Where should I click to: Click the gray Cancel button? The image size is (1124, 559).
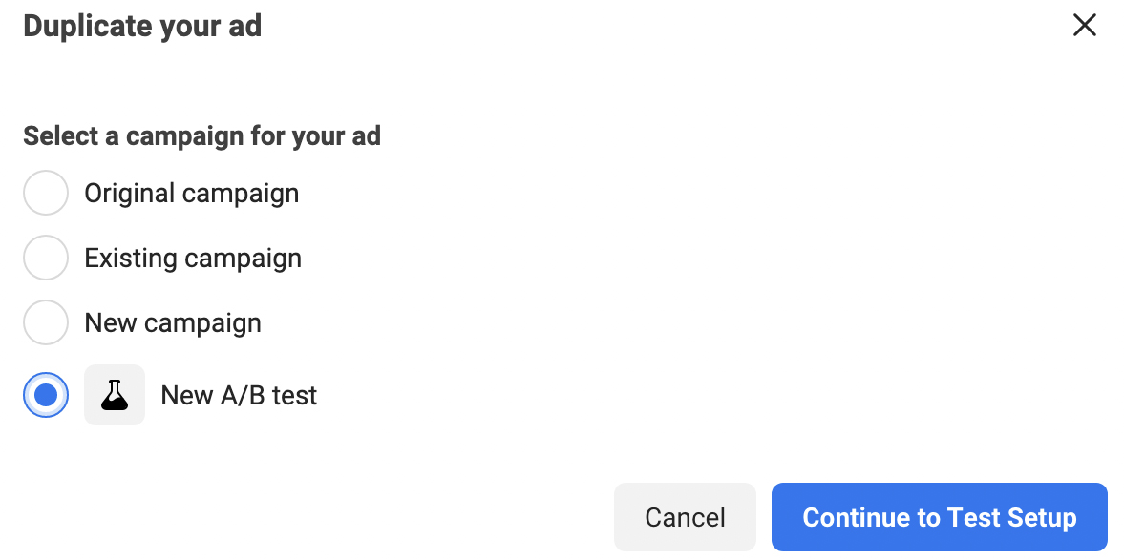tap(685, 517)
